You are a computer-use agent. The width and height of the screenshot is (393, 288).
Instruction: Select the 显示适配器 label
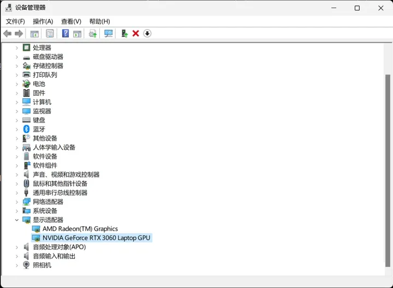[x=48, y=220]
